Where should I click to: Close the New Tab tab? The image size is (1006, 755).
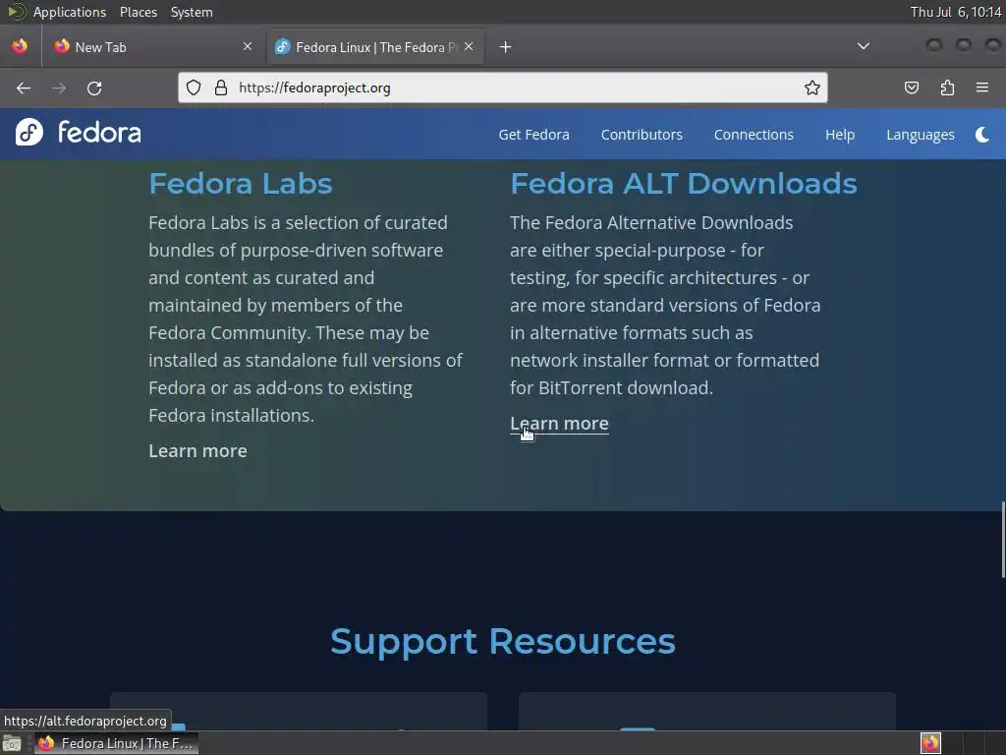point(248,46)
